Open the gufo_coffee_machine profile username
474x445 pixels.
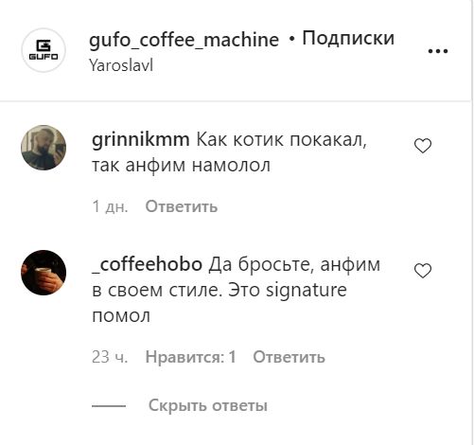[184, 40]
